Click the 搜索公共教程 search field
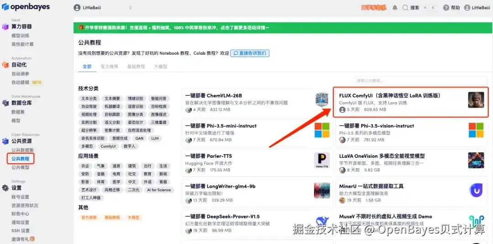The image size is (493, 244). [421, 81]
